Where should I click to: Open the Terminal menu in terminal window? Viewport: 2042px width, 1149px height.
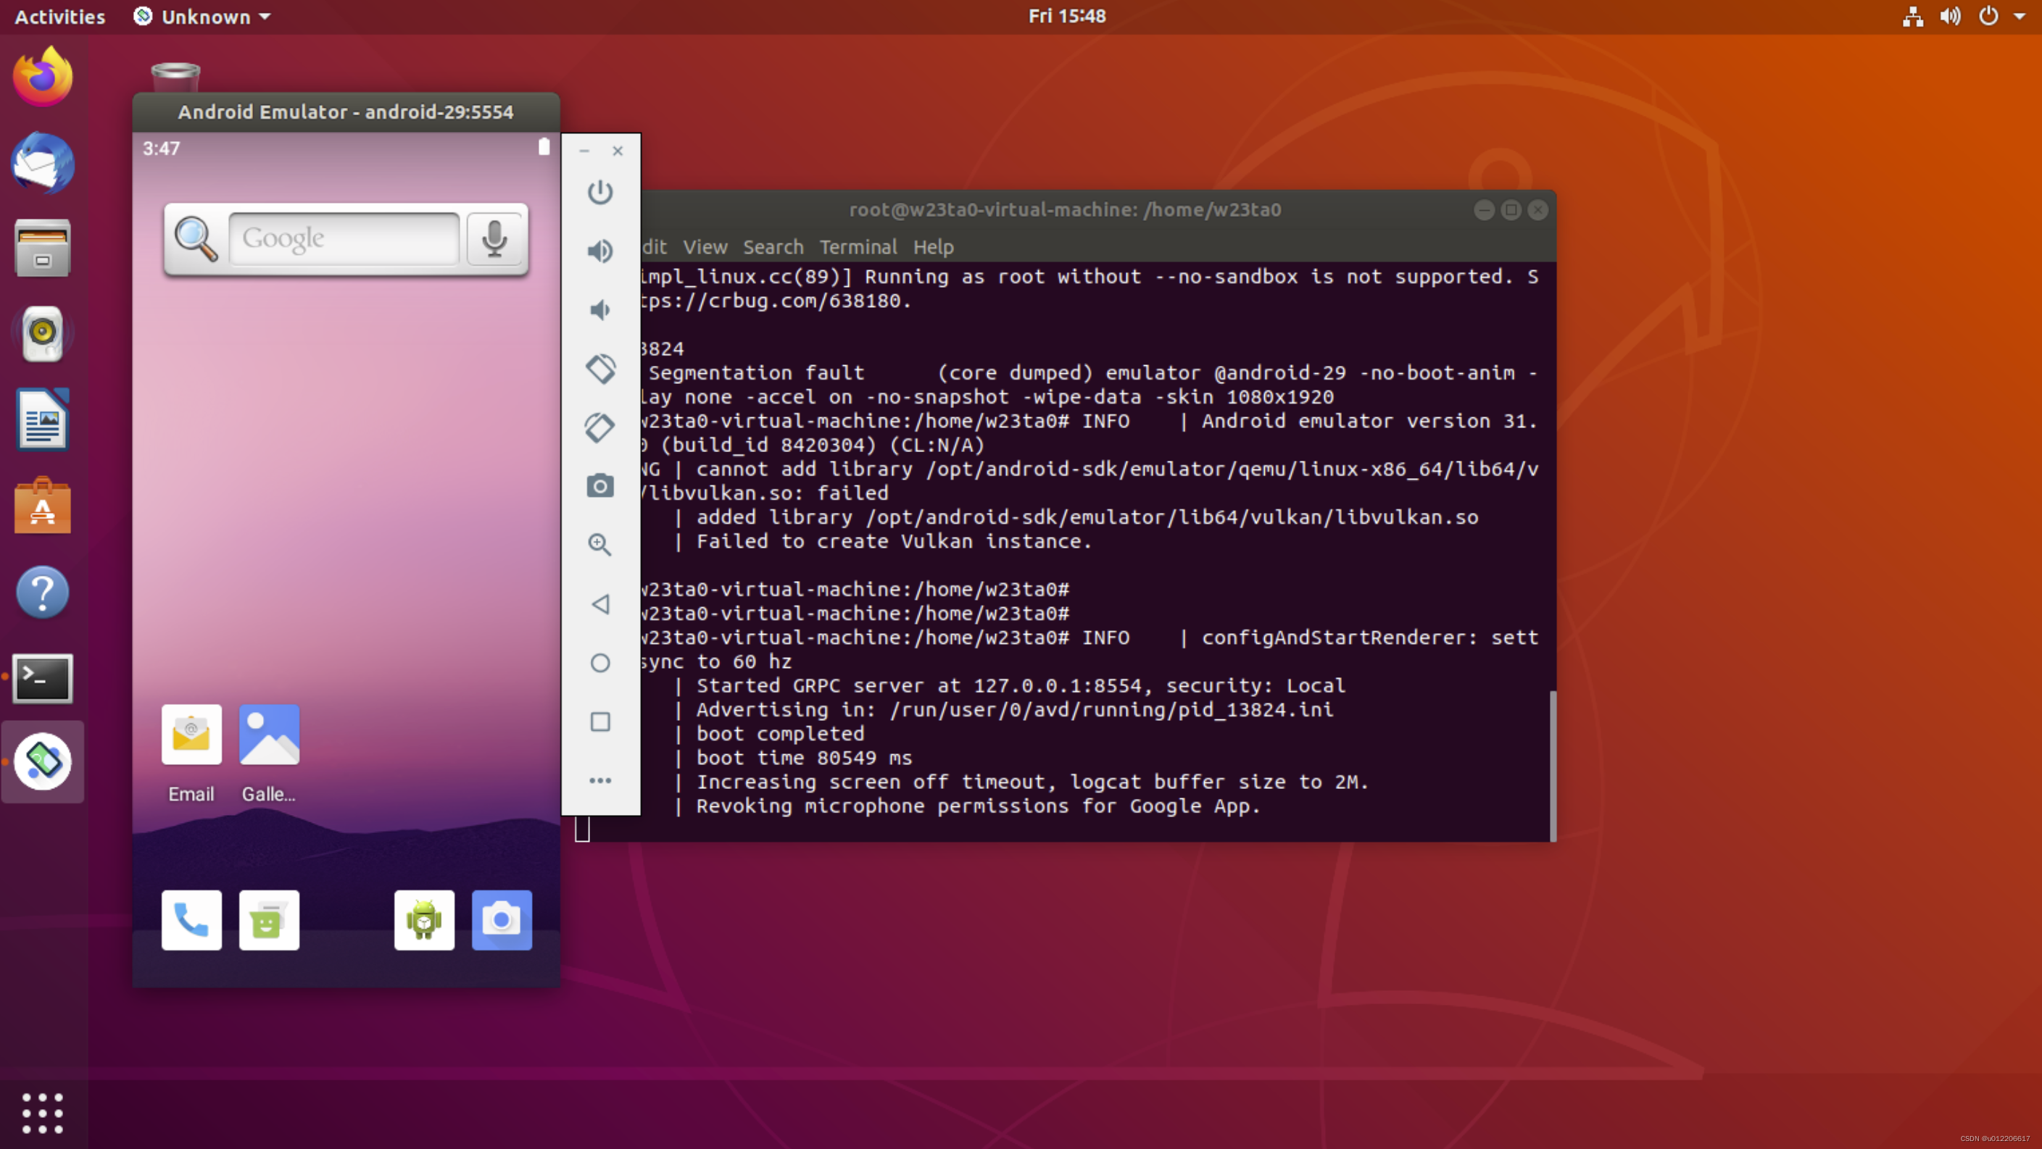pos(858,247)
